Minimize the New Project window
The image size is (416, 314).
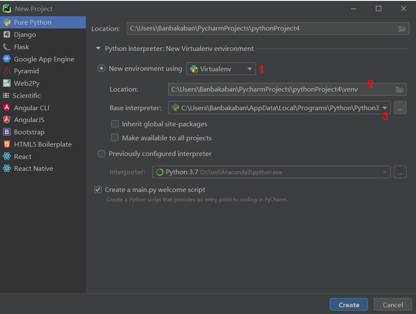(x=353, y=9)
